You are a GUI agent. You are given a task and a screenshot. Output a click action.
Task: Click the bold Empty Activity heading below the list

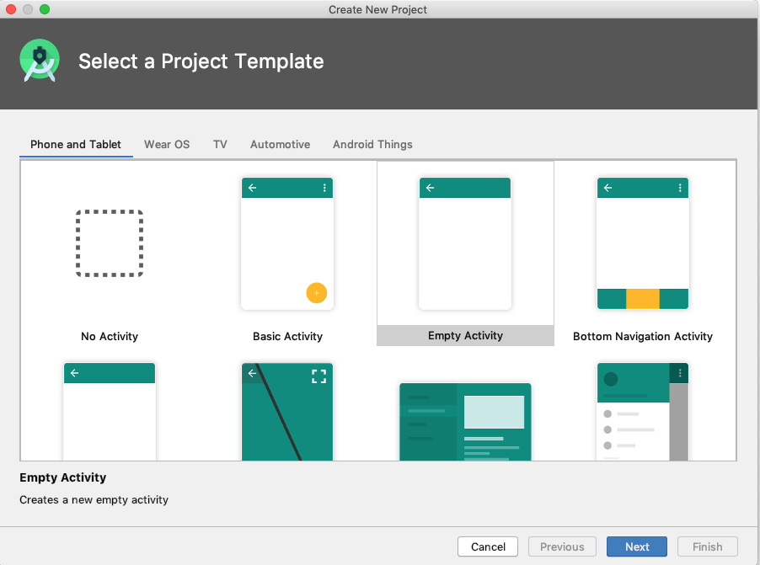point(63,477)
